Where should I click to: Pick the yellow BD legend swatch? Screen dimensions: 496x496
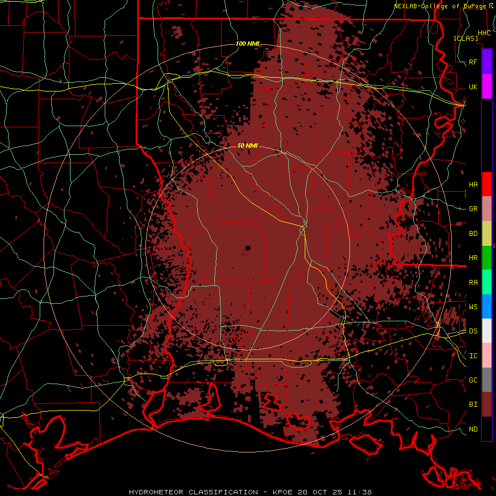pos(487,234)
